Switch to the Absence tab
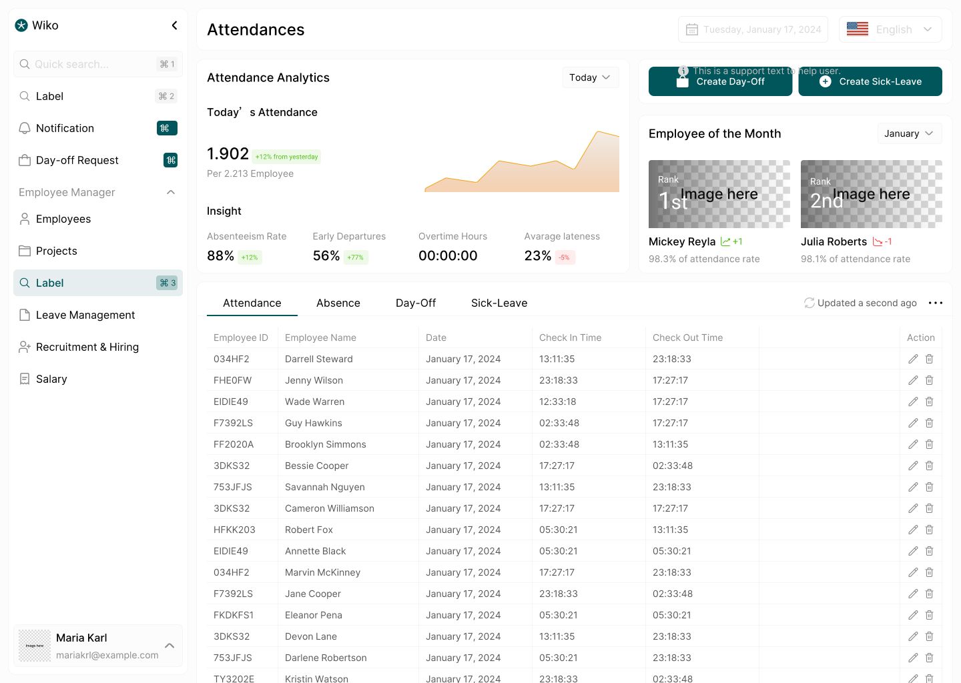Viewport: 961px width, 683px height. [x=338, y=303]
